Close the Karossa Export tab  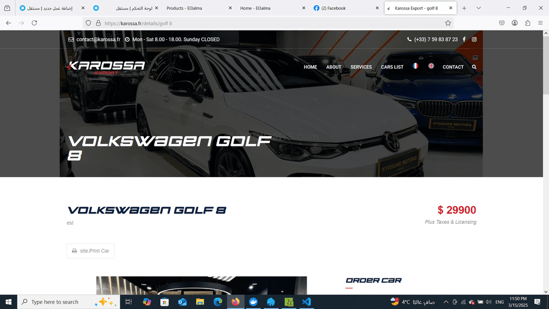point(450,8)
